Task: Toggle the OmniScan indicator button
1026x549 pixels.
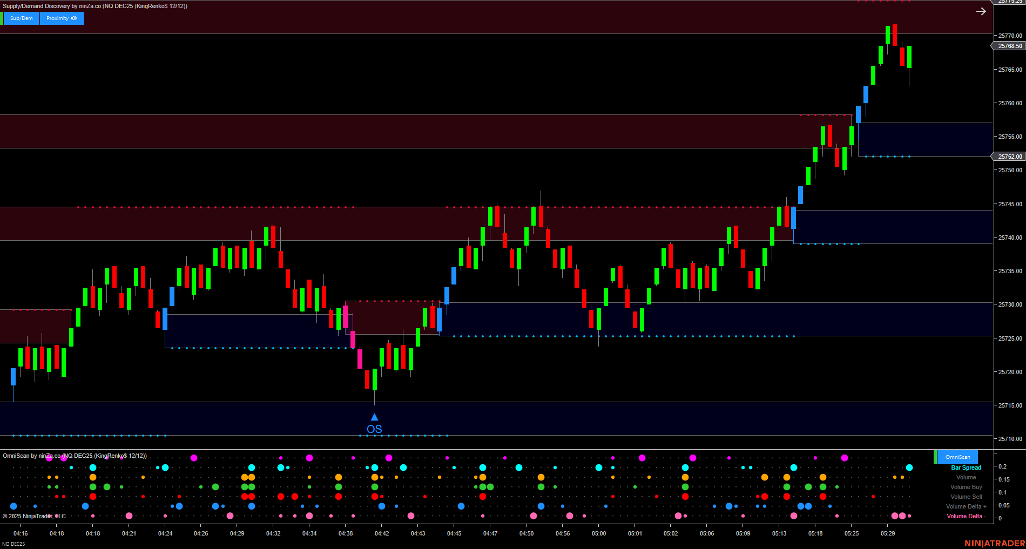Action: (x=957, y=457)
